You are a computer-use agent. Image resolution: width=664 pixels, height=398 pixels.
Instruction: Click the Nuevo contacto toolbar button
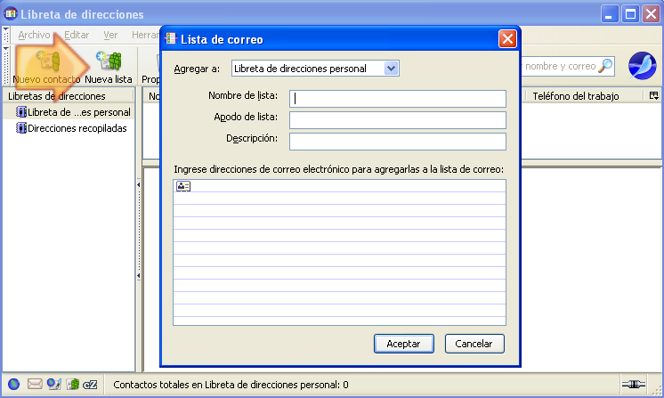46,67
